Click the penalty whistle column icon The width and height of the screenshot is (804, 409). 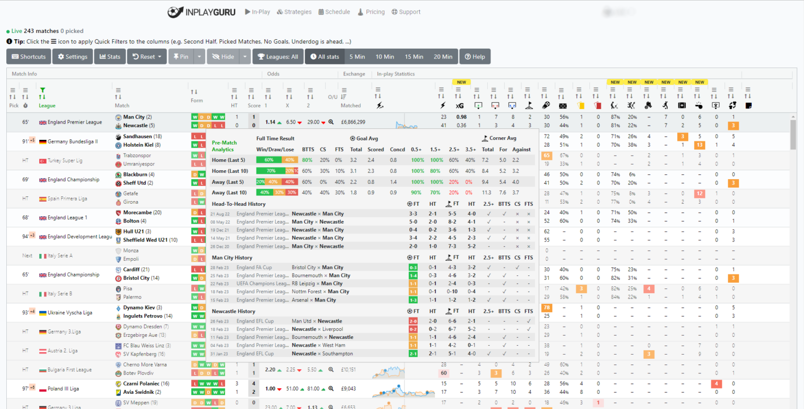point(699,105)
